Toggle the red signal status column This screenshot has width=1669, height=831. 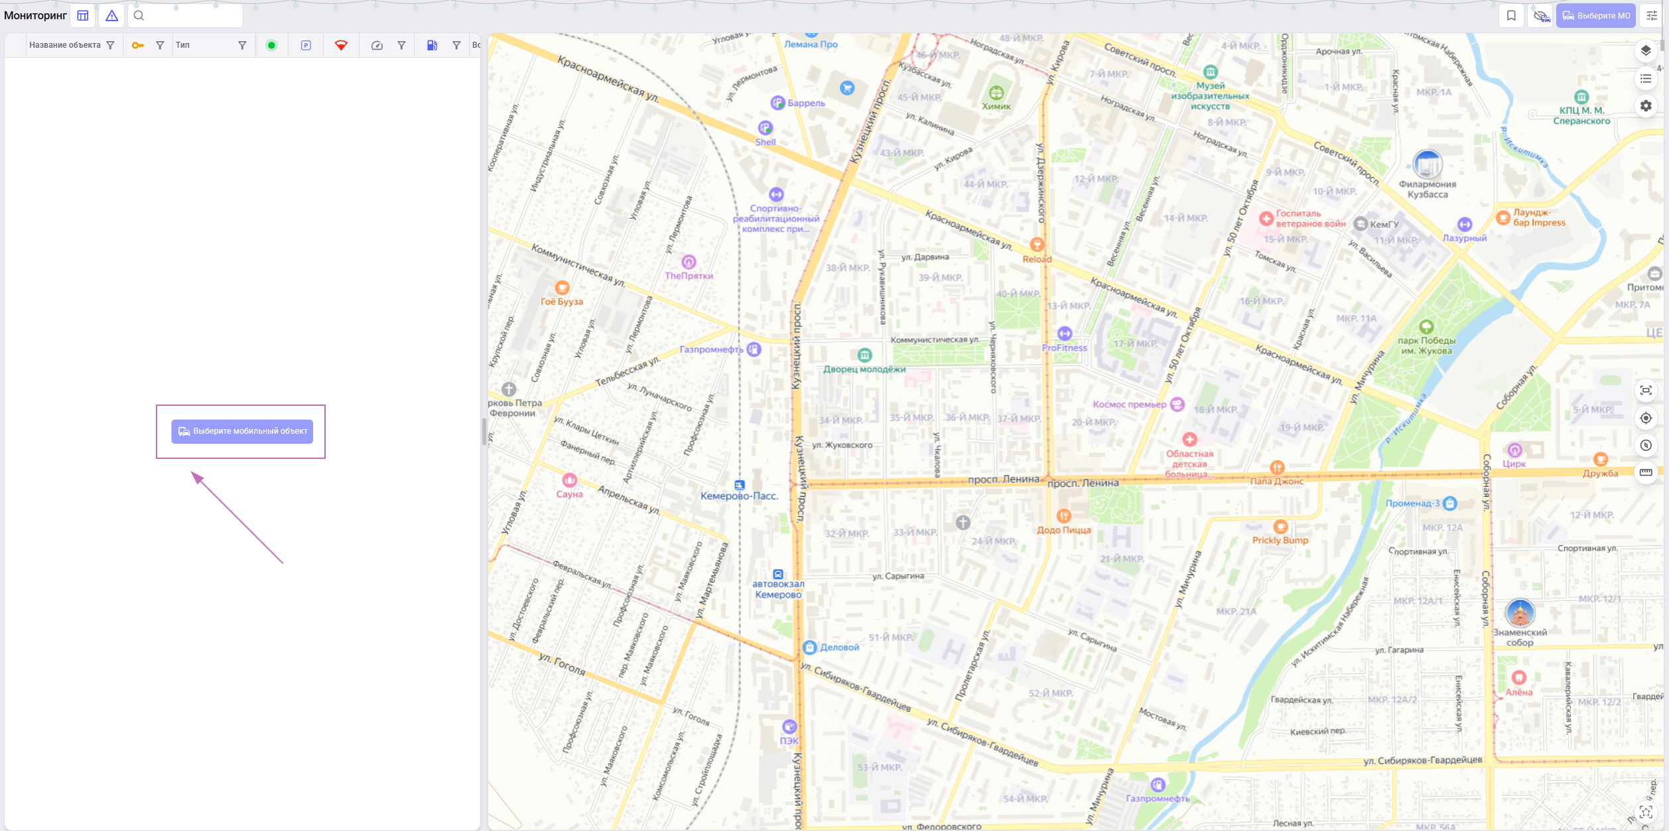point(341,46)
